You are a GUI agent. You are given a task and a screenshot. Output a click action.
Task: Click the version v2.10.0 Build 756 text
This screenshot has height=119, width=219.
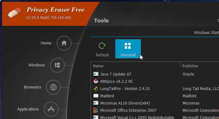coord(49,18)
